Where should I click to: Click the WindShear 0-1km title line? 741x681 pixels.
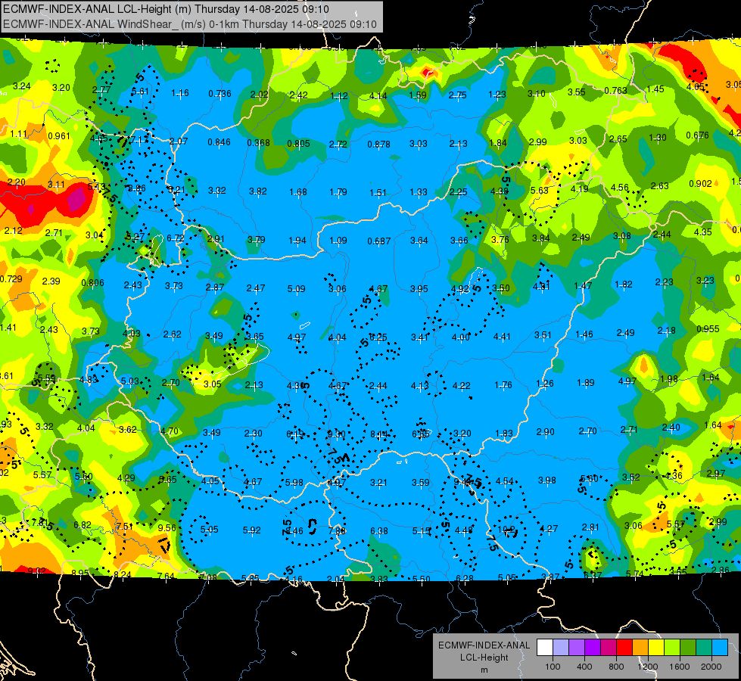click(189, 24)
